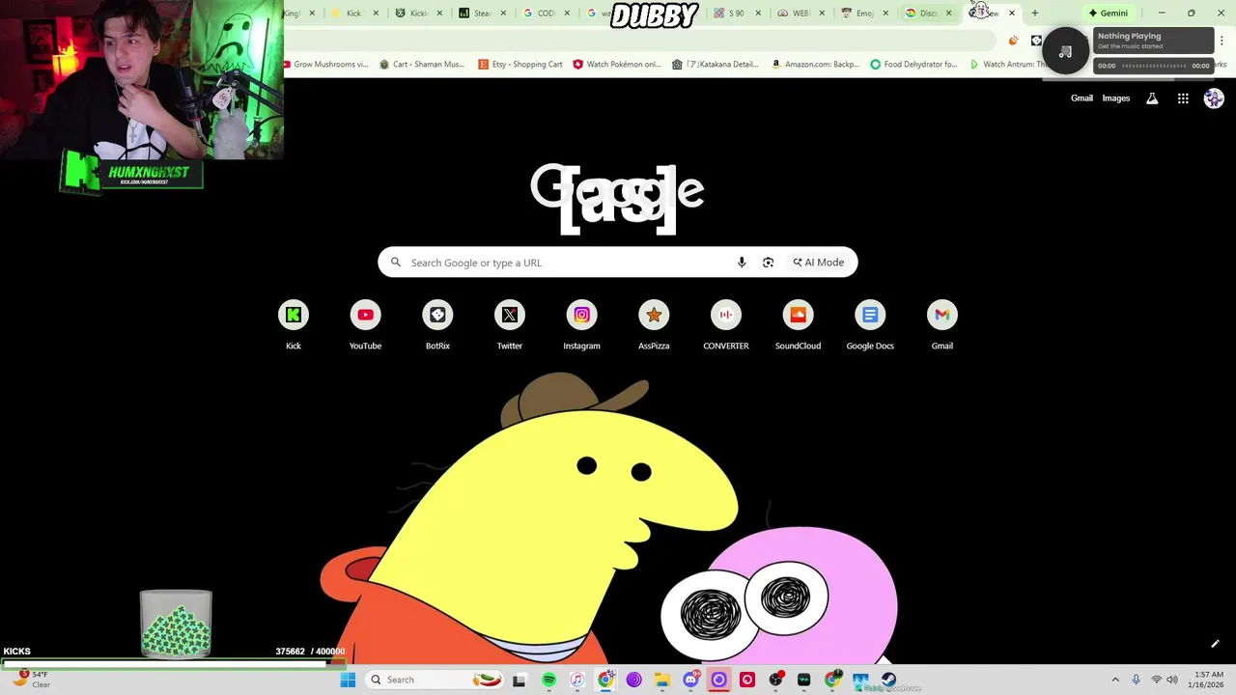This screenshot has height=695, width=1236.
Task: Open iTunes music app from taskbar
Action: [576, 680]
